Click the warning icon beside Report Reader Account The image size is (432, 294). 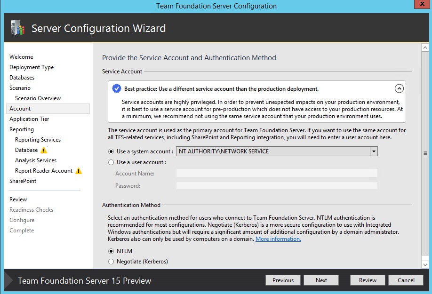[x=79, y=171]
